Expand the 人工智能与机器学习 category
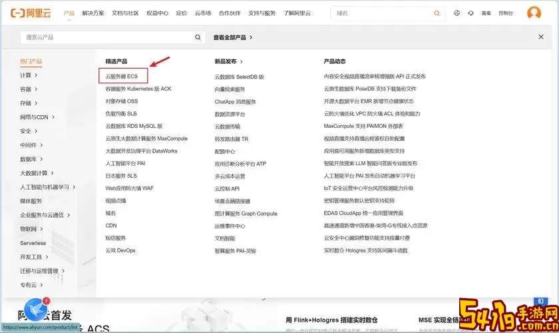Image resolution: width=559 pixels, height=333 pixels. coord(48,187)
